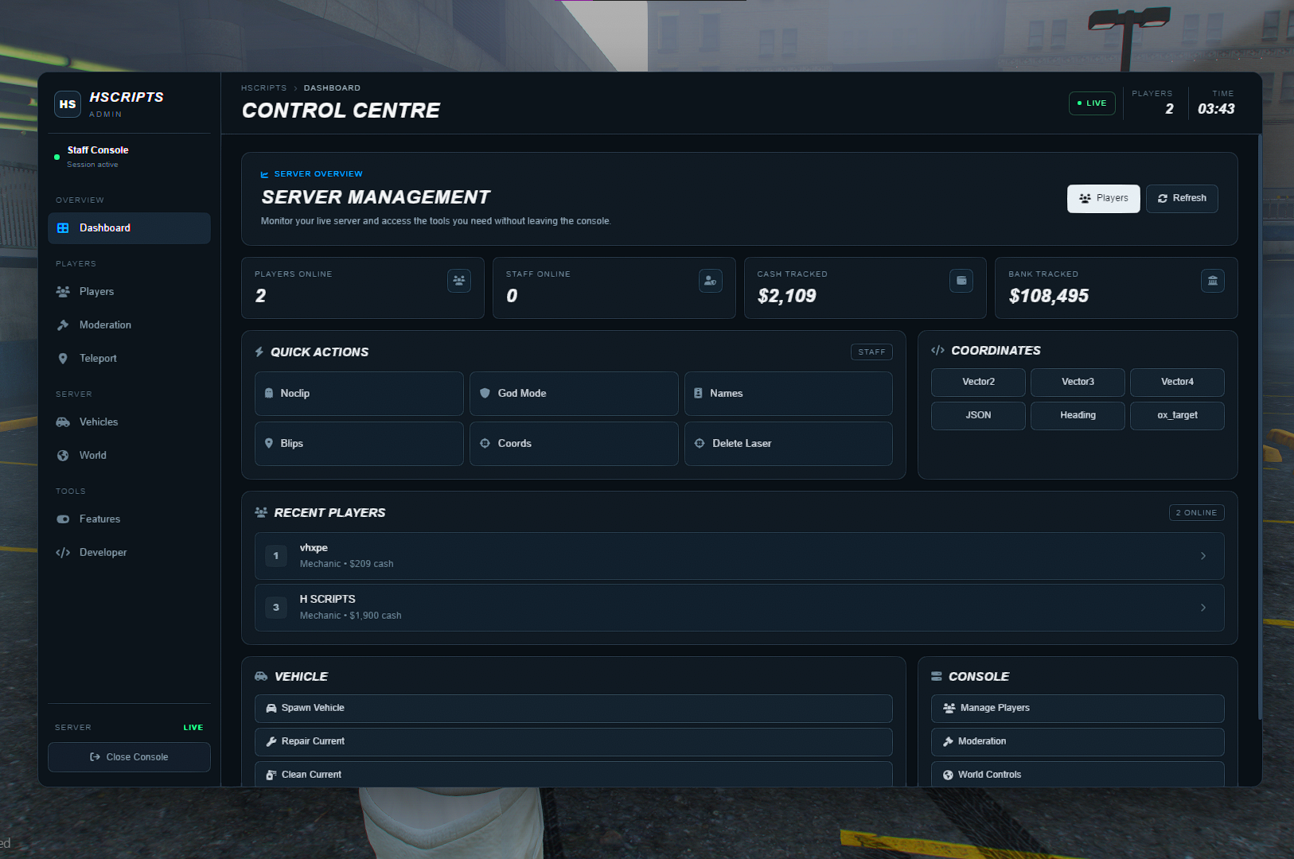Select Vehicles in the sidebar
This screenshot has width=1294, height=859.
tap(129, 422)
